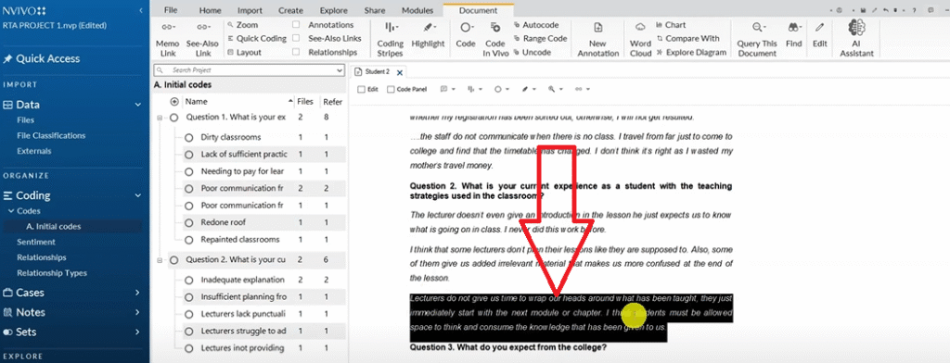This screenshot has width=950, height=363.
Task: Switch to the Explore ribbon tab
Action: (334, 10)
